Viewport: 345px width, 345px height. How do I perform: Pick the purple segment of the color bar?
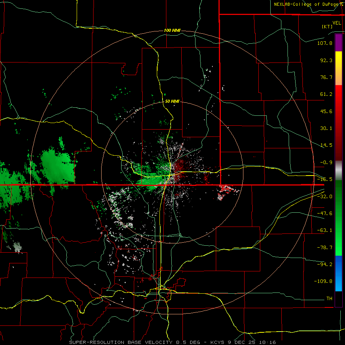338,43
